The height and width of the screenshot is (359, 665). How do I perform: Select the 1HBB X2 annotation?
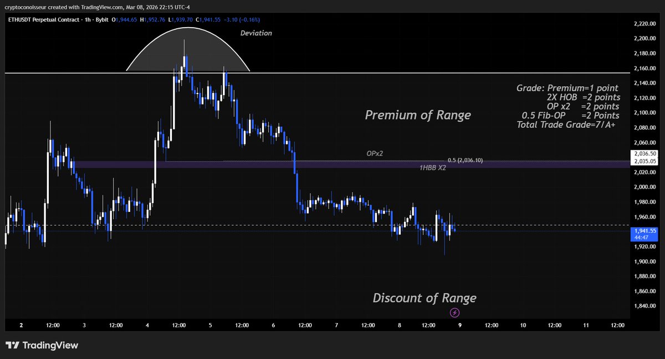[x=433, y=167]
